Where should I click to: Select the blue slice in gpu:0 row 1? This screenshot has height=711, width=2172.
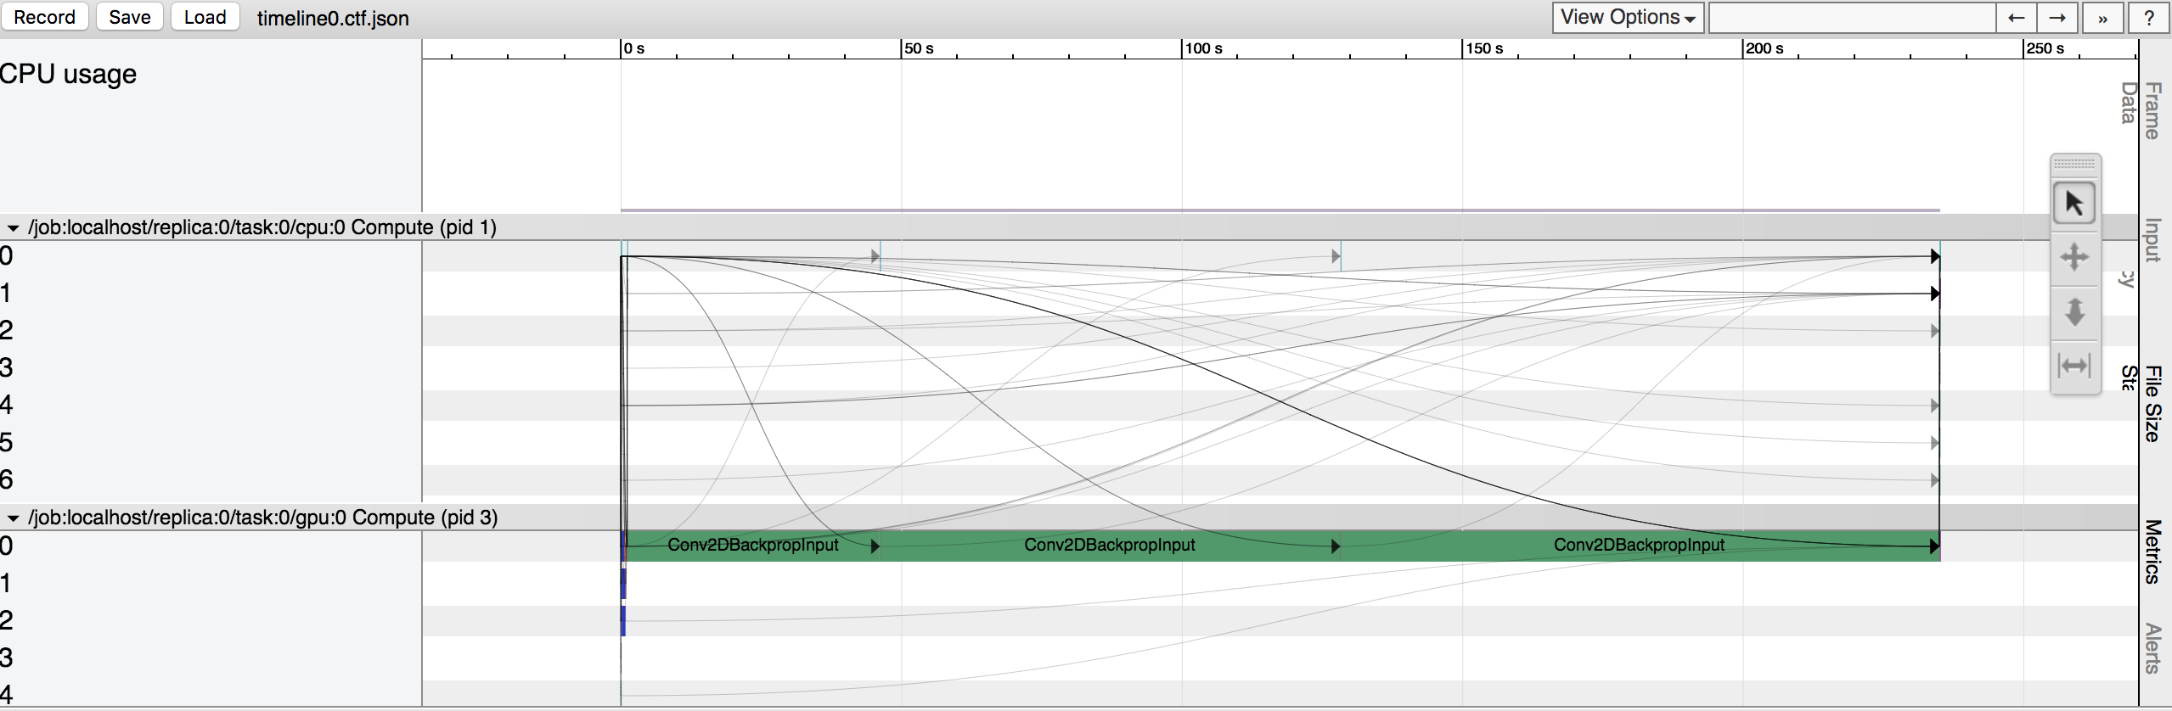[x=623, y=584]
